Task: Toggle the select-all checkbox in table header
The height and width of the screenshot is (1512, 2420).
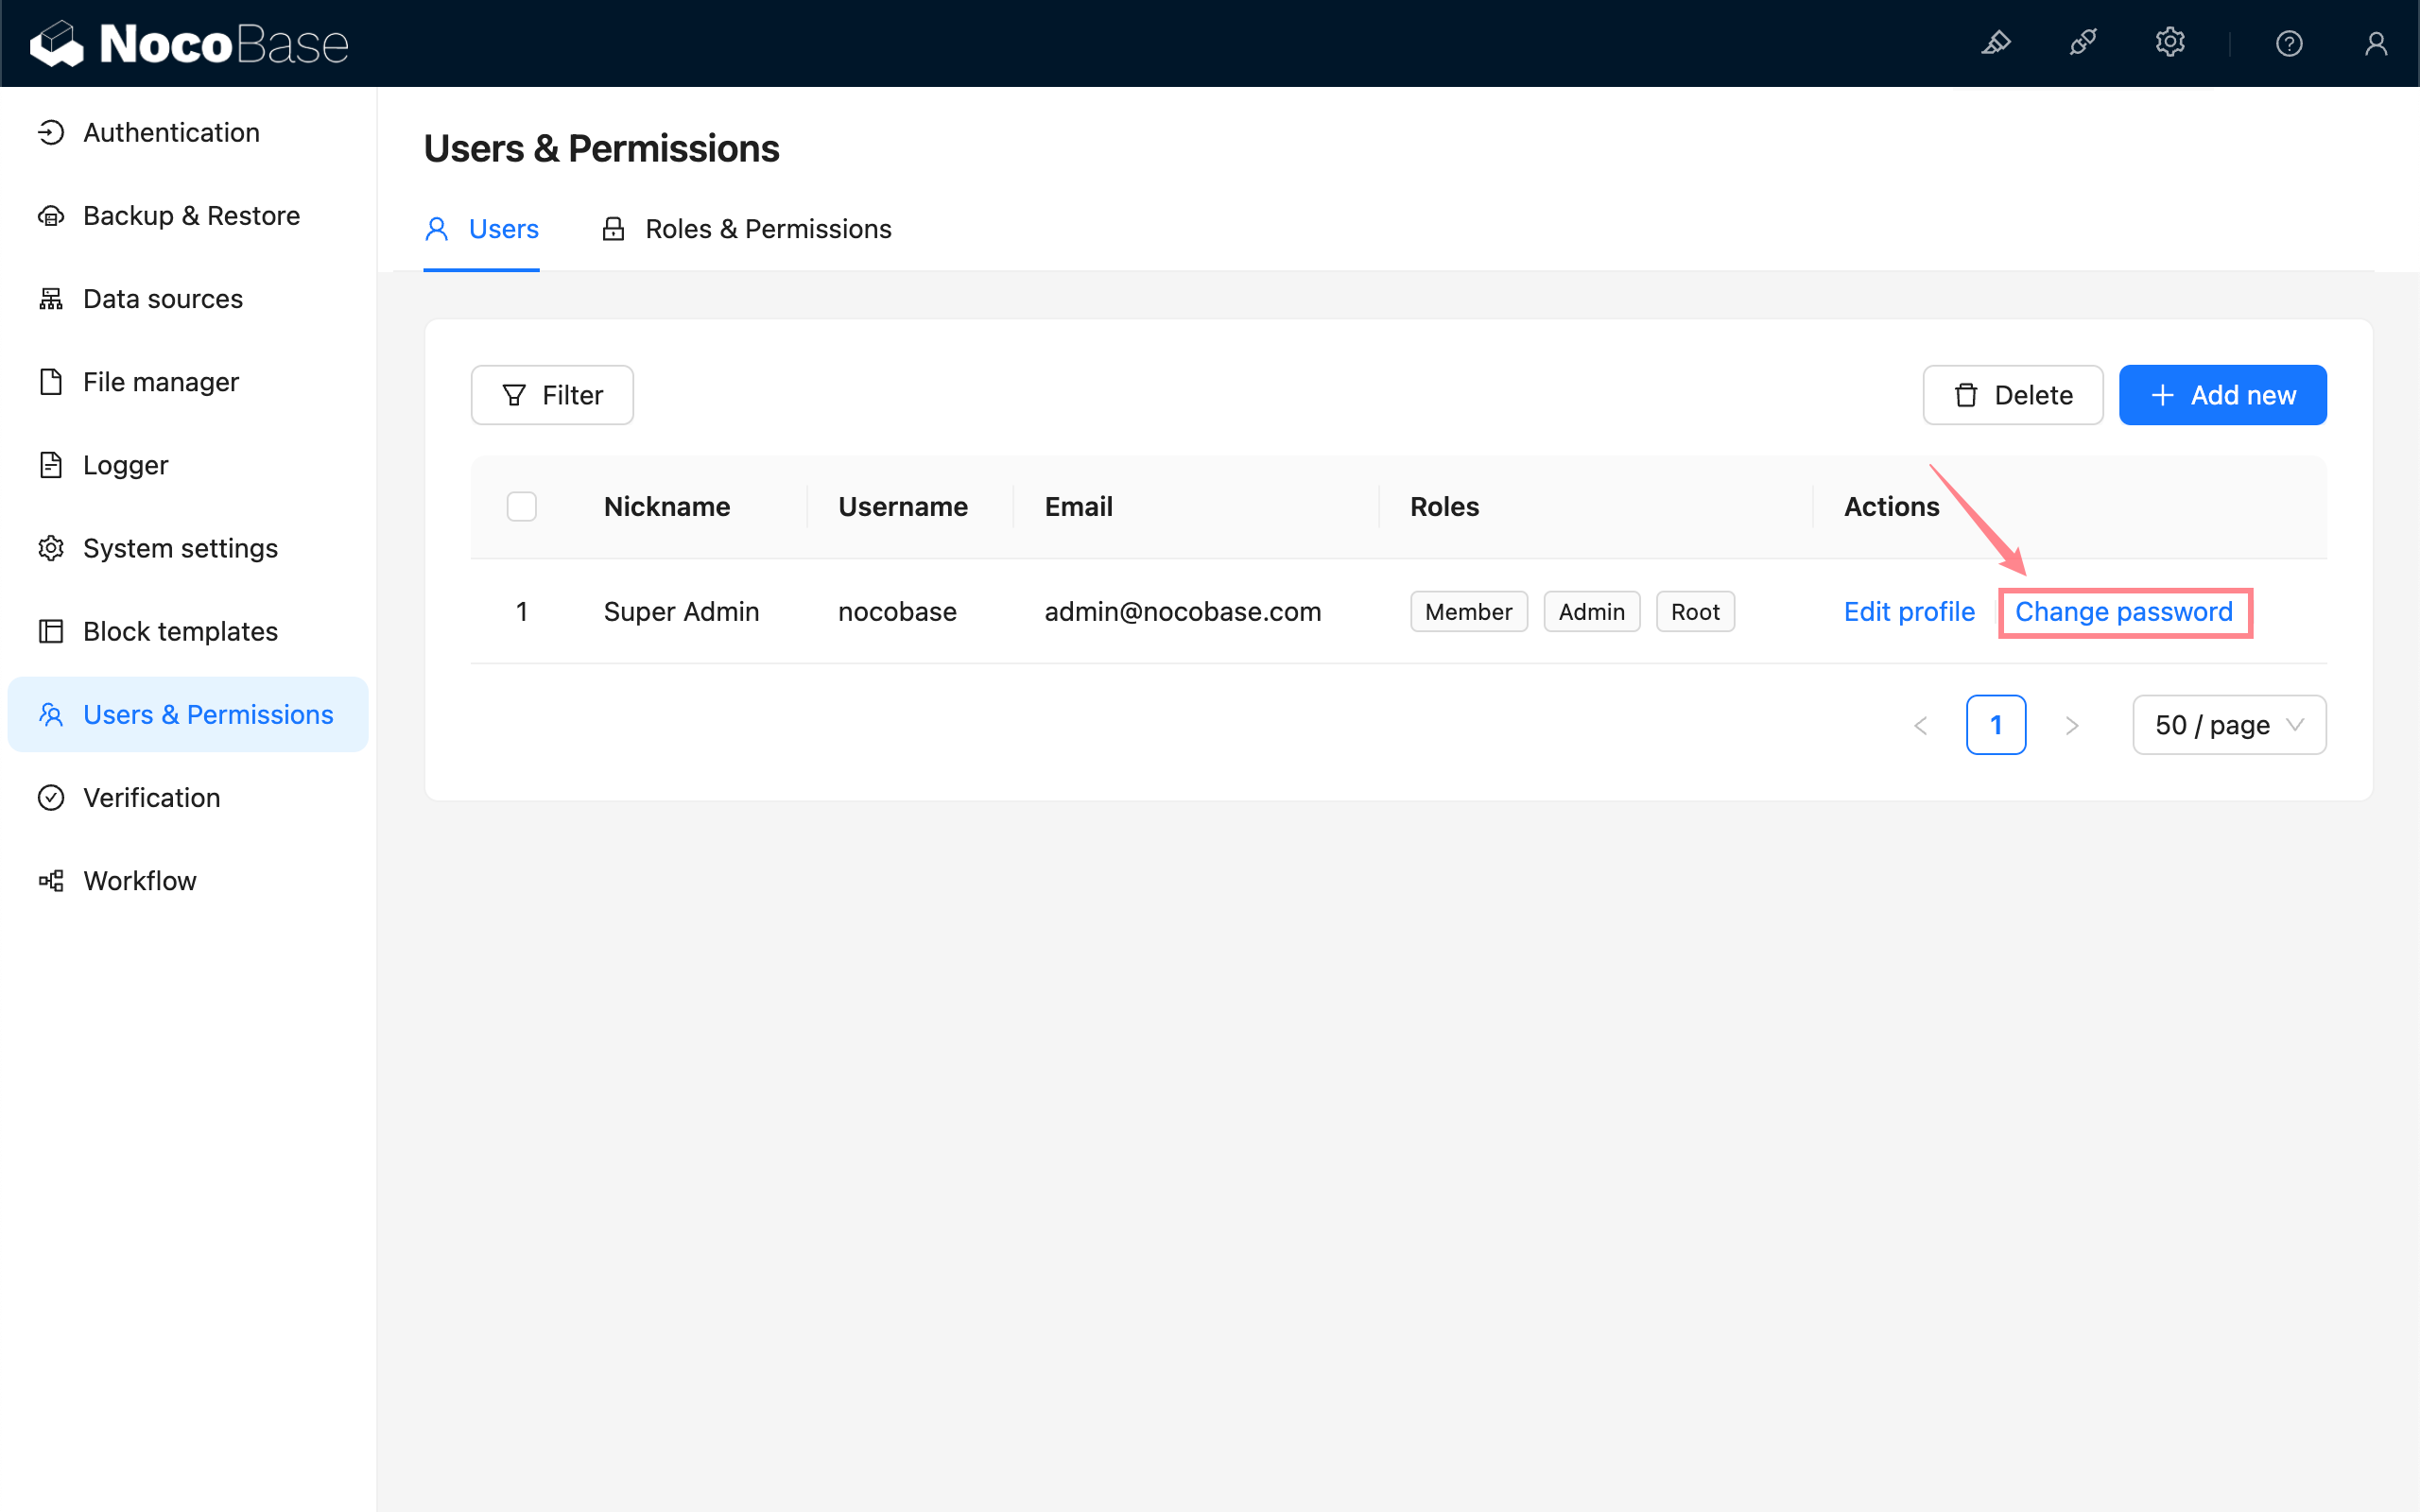Action: pyautogui.click(x=521, y=507)
